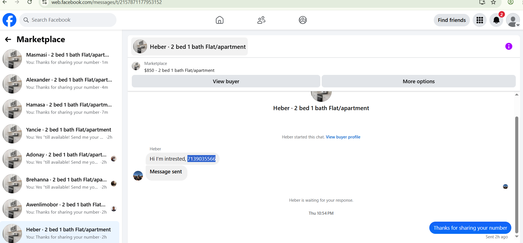Open the Masmasi conversation
The width and height of the screenshot is (523, 243).
coord(60,59)
